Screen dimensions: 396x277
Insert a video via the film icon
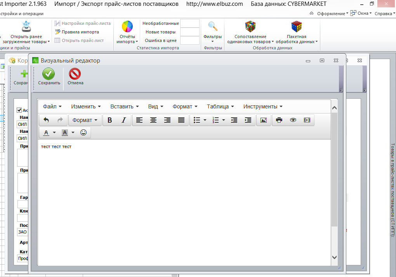pyautogui.click(x=307, y=120)
